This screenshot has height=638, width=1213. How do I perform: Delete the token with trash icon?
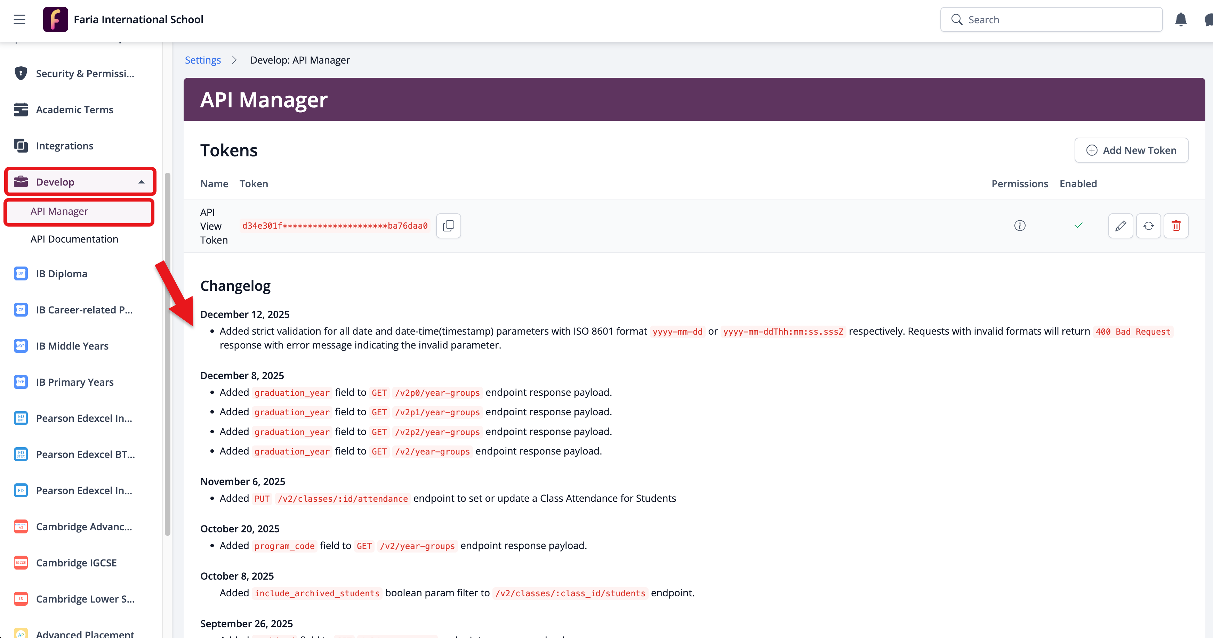pos(1176,226)
